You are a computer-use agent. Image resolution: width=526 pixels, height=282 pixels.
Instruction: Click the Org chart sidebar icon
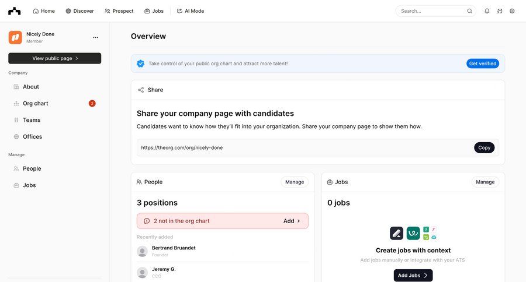point(16,104)
